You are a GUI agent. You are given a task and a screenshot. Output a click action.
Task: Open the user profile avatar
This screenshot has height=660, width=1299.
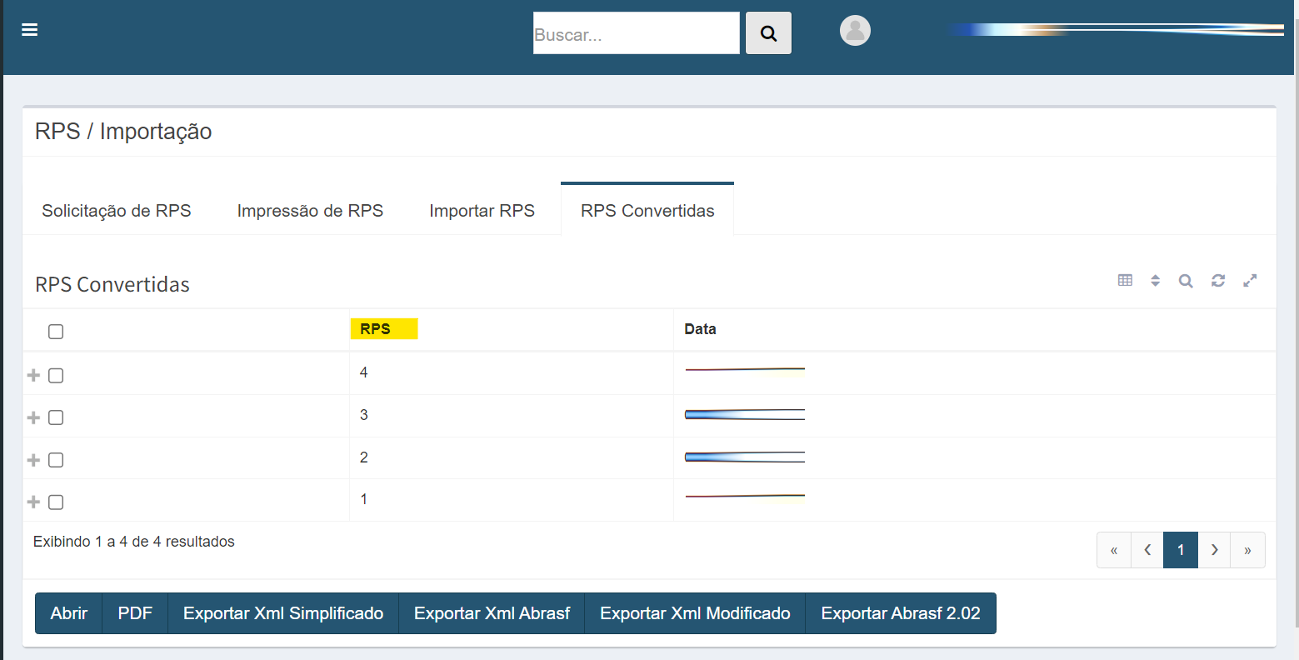(855, 31)
